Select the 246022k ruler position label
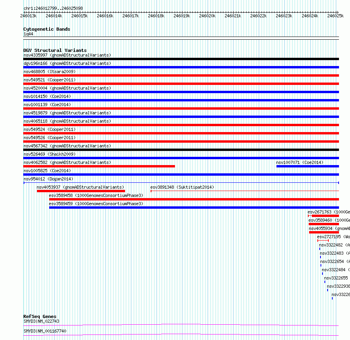 (258, 16)
